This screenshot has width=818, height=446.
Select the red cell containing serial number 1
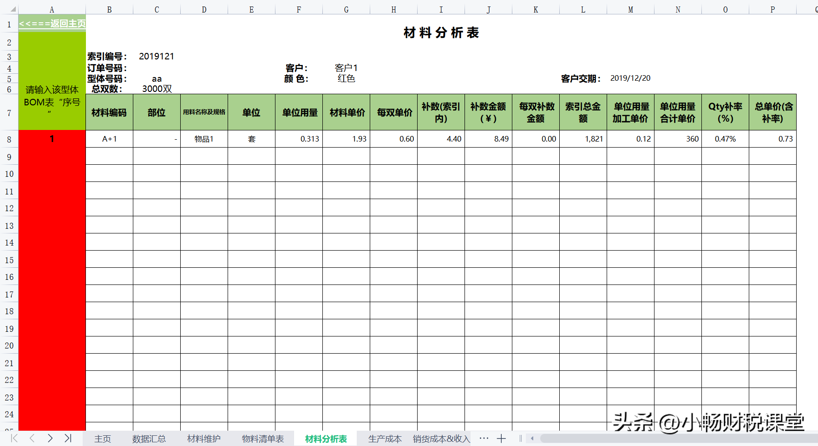(52, 139)
